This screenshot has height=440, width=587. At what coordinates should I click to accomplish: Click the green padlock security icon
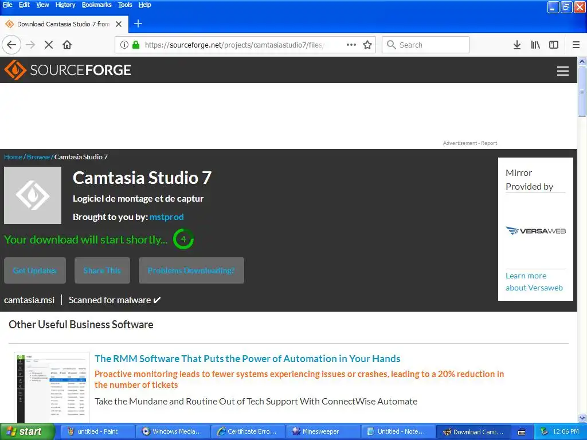coord(136,45)
